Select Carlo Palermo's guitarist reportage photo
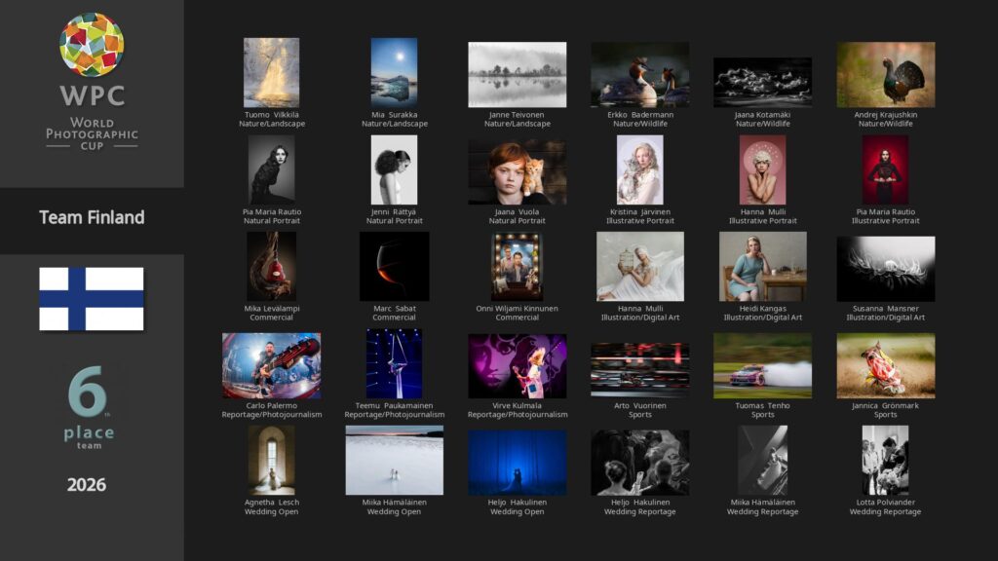 click(271, 366)
